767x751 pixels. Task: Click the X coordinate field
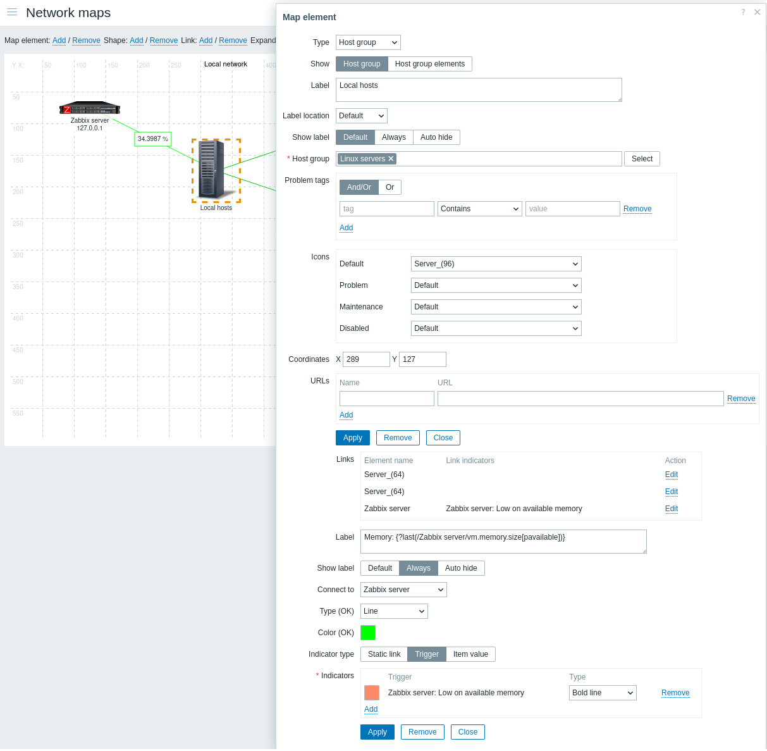tap(367, 359)
